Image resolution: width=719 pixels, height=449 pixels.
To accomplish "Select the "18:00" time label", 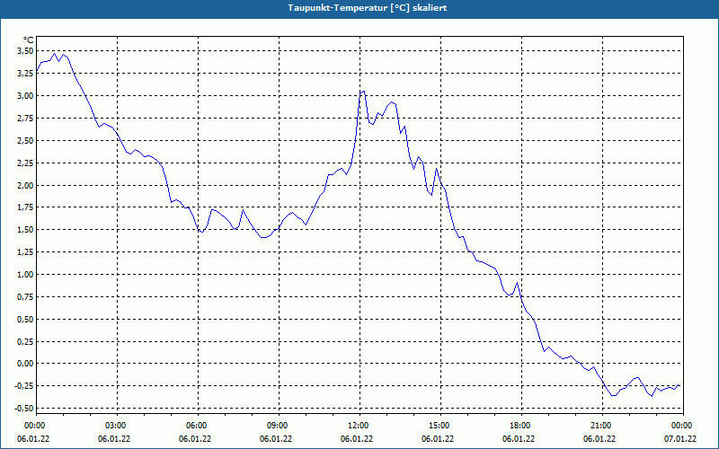I will [522, 426].
